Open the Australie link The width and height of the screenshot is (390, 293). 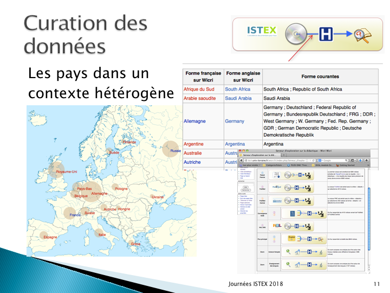(x=193, y=153)
